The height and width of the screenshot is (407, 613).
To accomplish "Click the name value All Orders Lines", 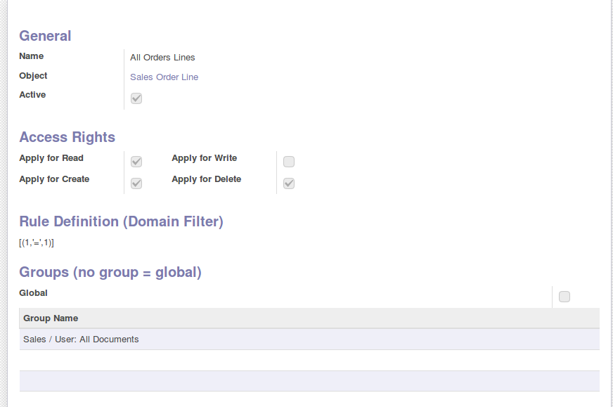I will click(162, 58).
